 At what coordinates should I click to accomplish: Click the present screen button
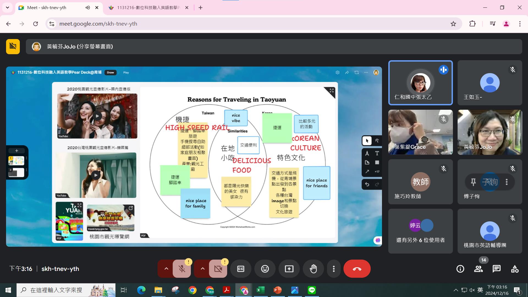[x=289, y=269]
